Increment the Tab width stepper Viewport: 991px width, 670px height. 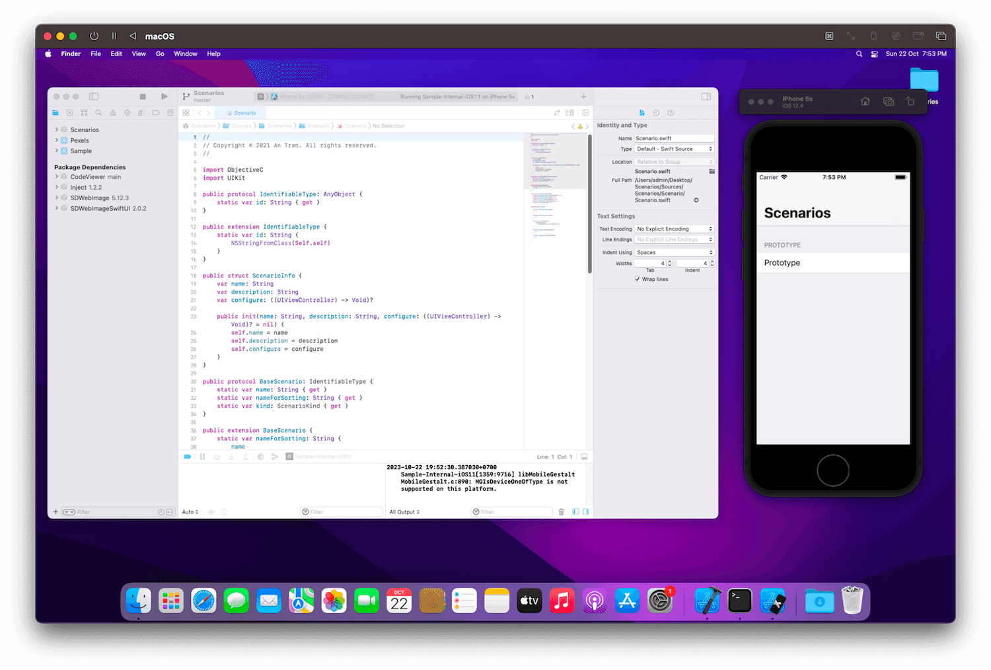point(671,261)
